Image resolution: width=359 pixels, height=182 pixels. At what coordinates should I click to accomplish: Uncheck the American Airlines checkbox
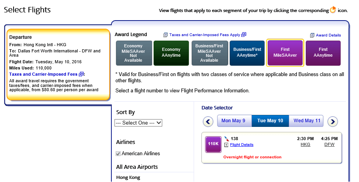click(118, 154)
